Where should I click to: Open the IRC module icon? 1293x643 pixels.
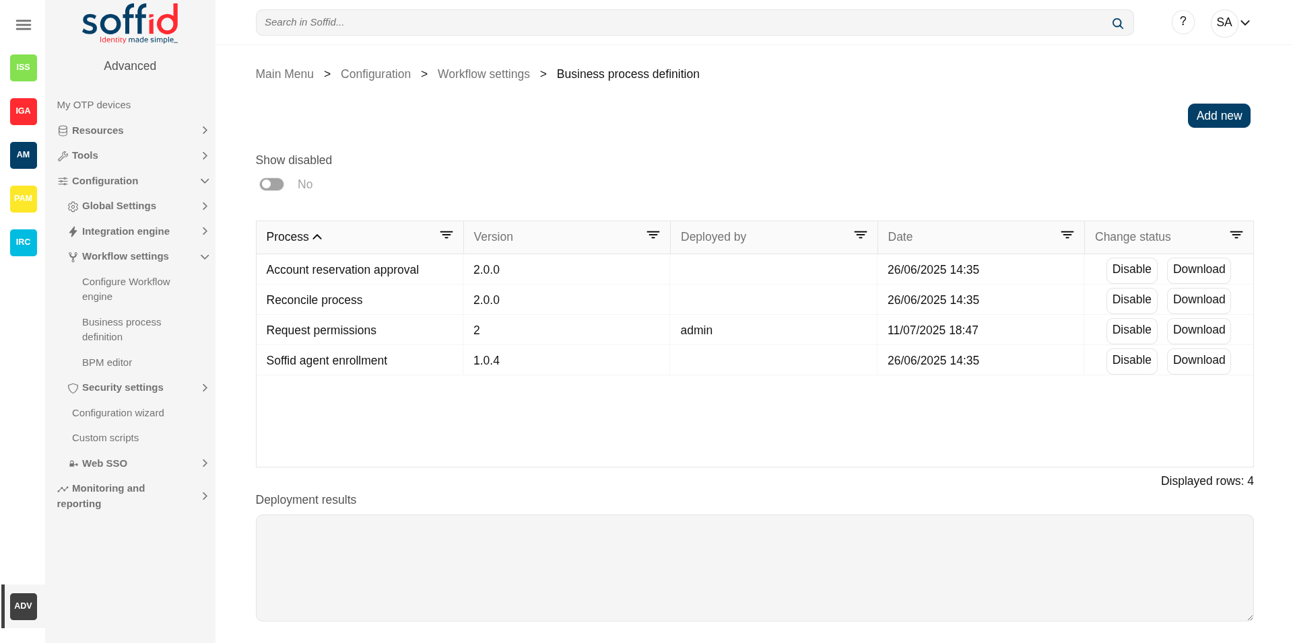point(24,243)
